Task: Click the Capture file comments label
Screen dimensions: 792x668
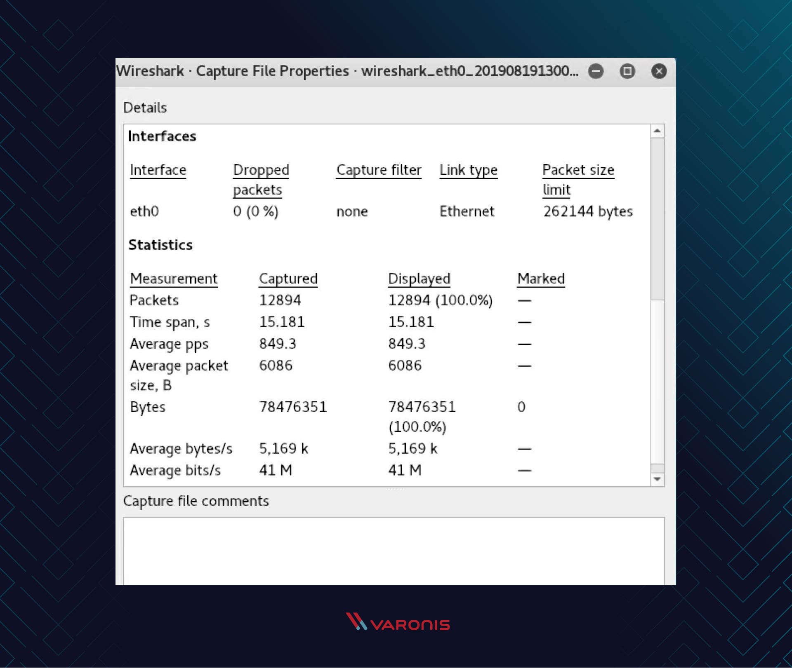Action: tap(196, 502)
